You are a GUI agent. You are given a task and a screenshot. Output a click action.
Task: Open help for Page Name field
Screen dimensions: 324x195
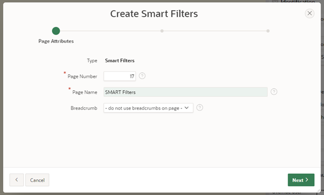click(x=274, y=92)
